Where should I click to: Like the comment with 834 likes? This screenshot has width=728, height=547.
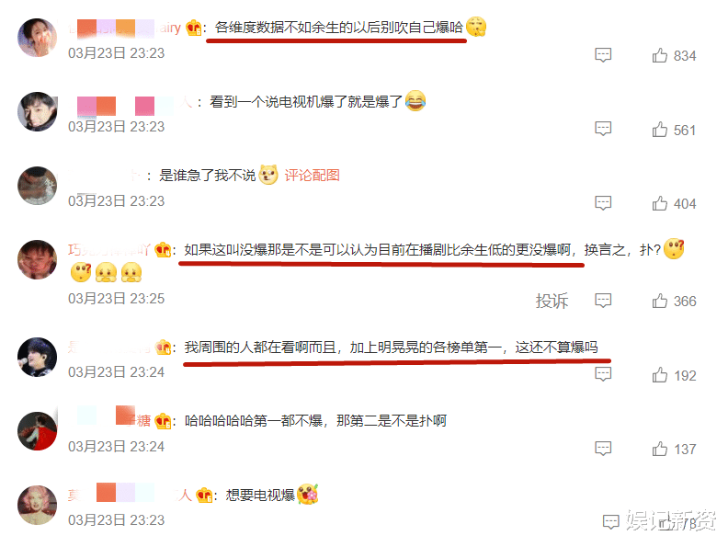tap(659, 55)
